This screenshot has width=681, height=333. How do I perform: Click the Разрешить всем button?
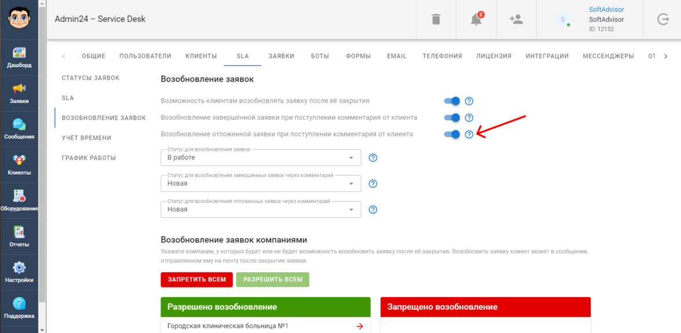click(273, 280)
